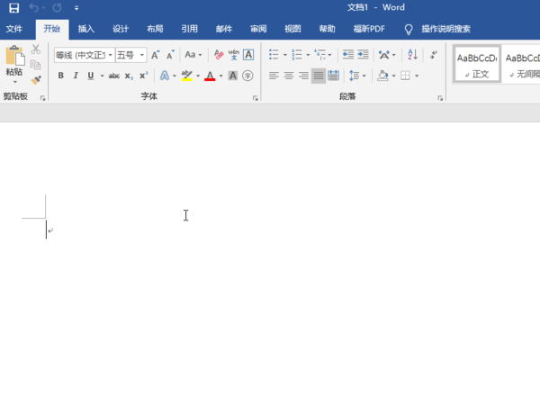Click the Center alignment icon
Viewport: 540px width, 405px height.
(289, 76)
